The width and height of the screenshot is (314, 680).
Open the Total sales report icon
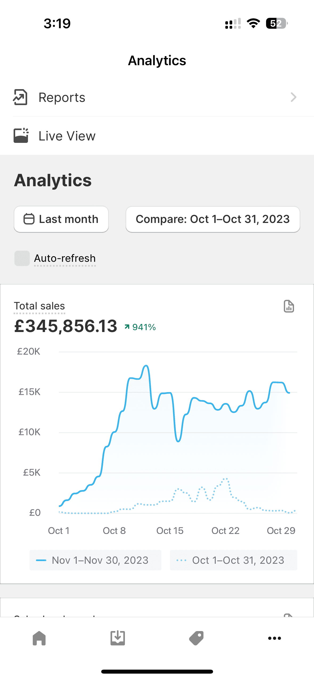point(289,306)
